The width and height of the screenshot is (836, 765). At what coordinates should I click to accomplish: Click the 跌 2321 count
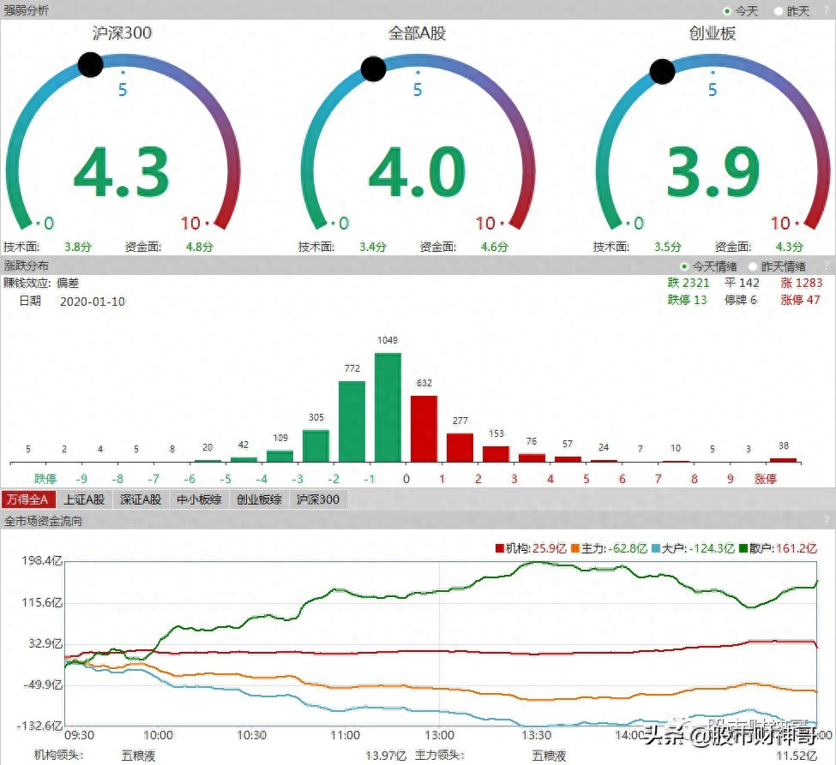689,283
